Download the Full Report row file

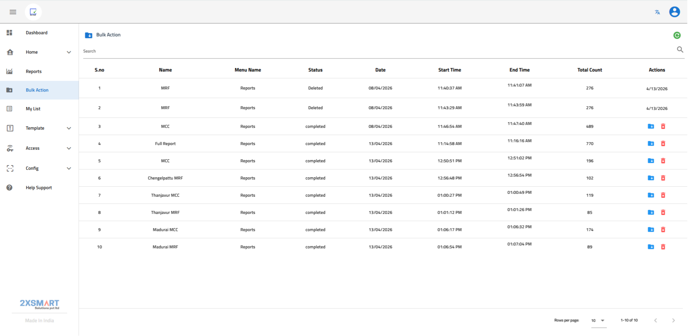651,144
